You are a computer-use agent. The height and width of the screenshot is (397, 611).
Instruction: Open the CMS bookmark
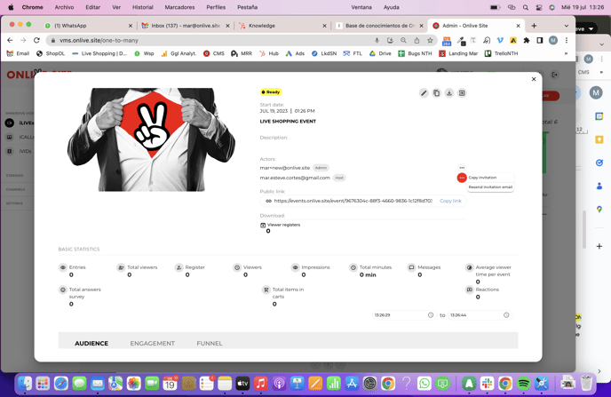(x=213, y=53)
